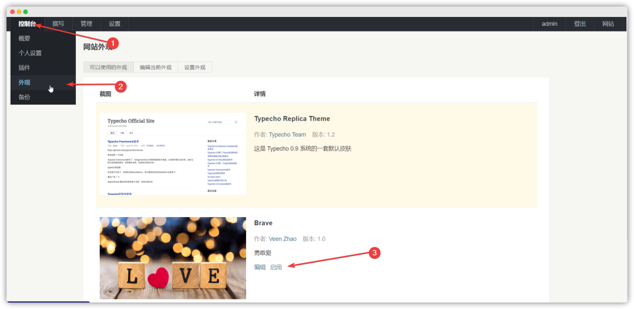Image resolution: width=634 pixels, height=309 pixels.
Task: Click the admin user link
Action: tap(549, 24)
